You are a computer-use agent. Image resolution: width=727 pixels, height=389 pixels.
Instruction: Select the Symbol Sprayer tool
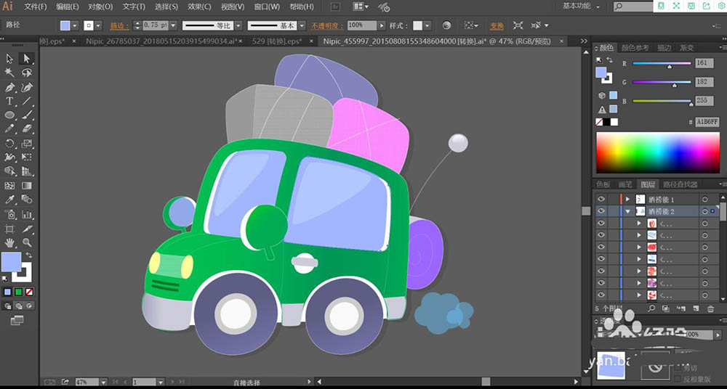pyautogui.click(x=9, y=214)
